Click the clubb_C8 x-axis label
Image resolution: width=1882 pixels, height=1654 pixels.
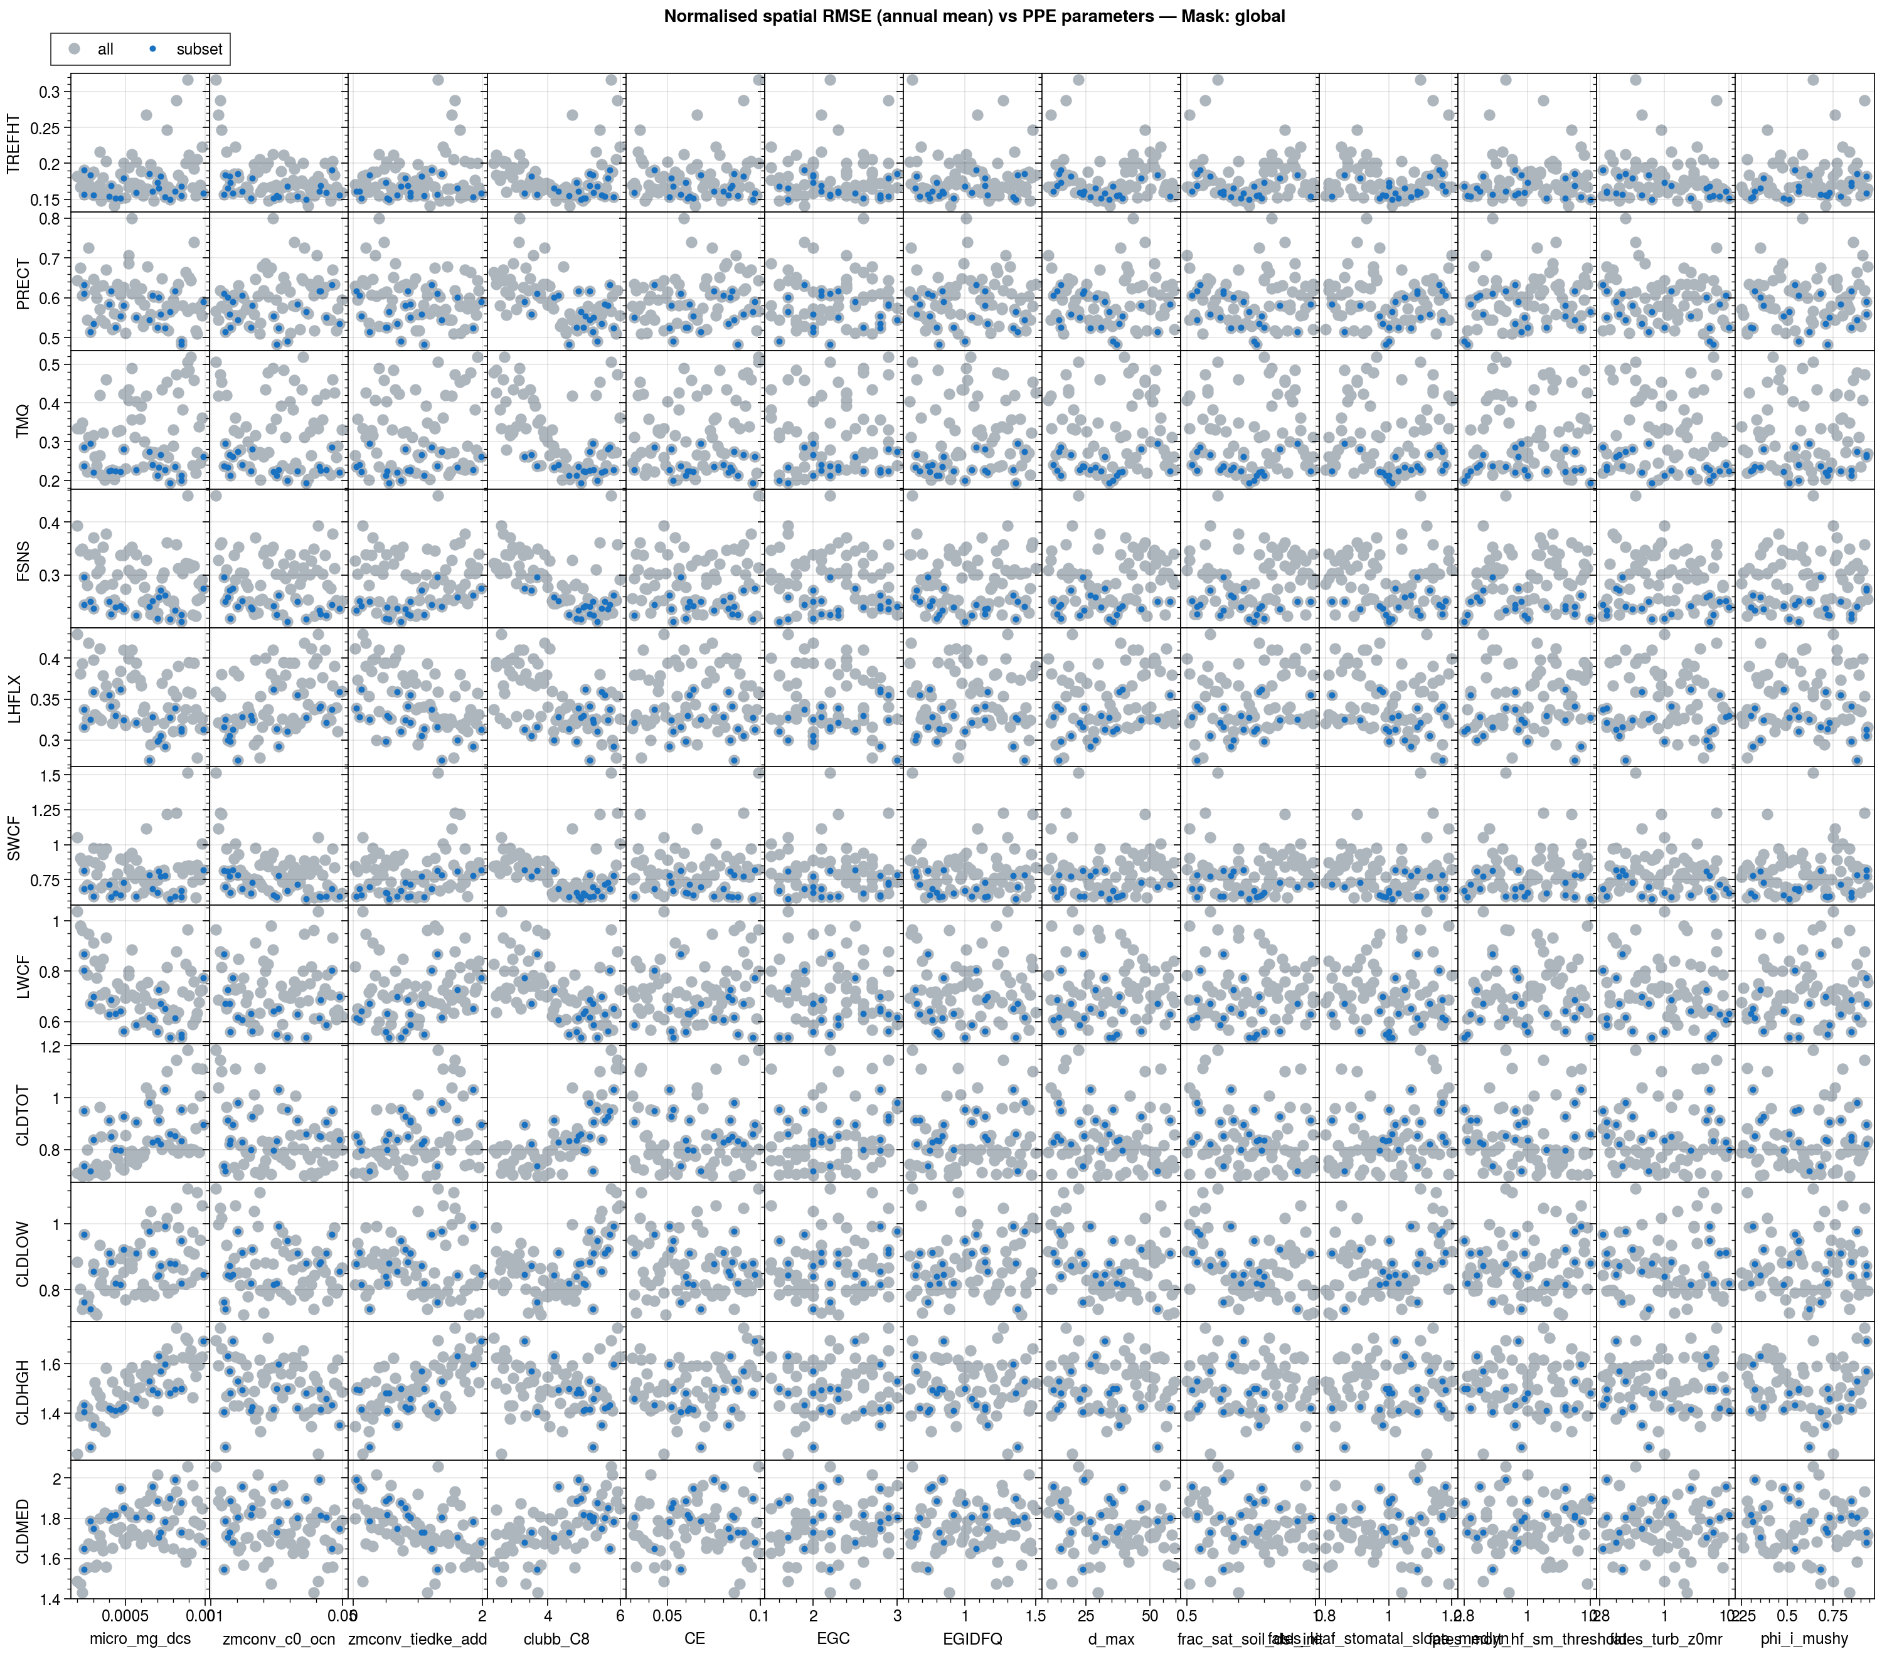556,1638
